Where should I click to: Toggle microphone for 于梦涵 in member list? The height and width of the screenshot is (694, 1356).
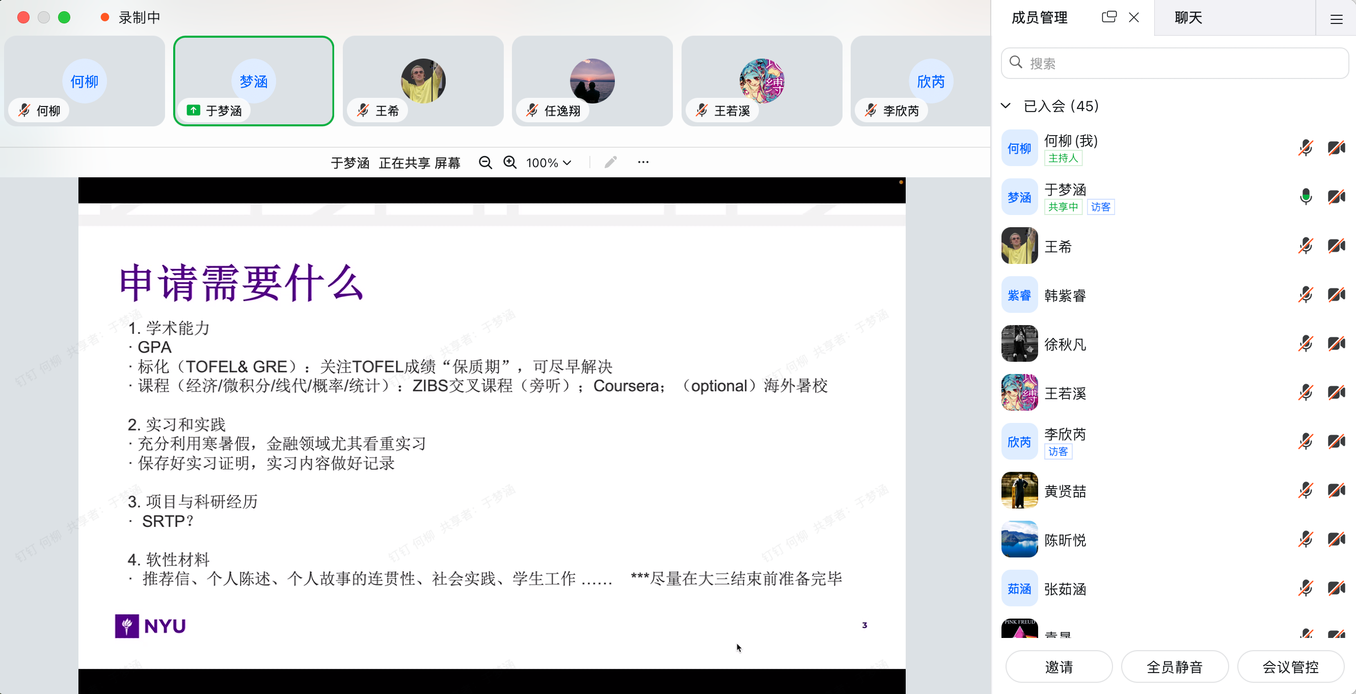click(1306, 197)
